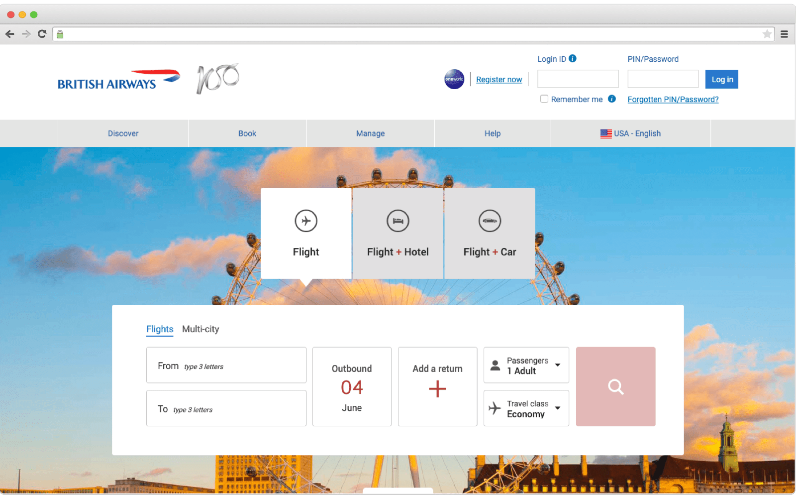This screenshot has width=796, height=498.
Task: Select the Flight + Hotel tile
Action: (x=398, y=233)
